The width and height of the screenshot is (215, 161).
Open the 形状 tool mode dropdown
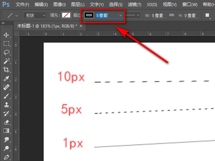[35, 15]
